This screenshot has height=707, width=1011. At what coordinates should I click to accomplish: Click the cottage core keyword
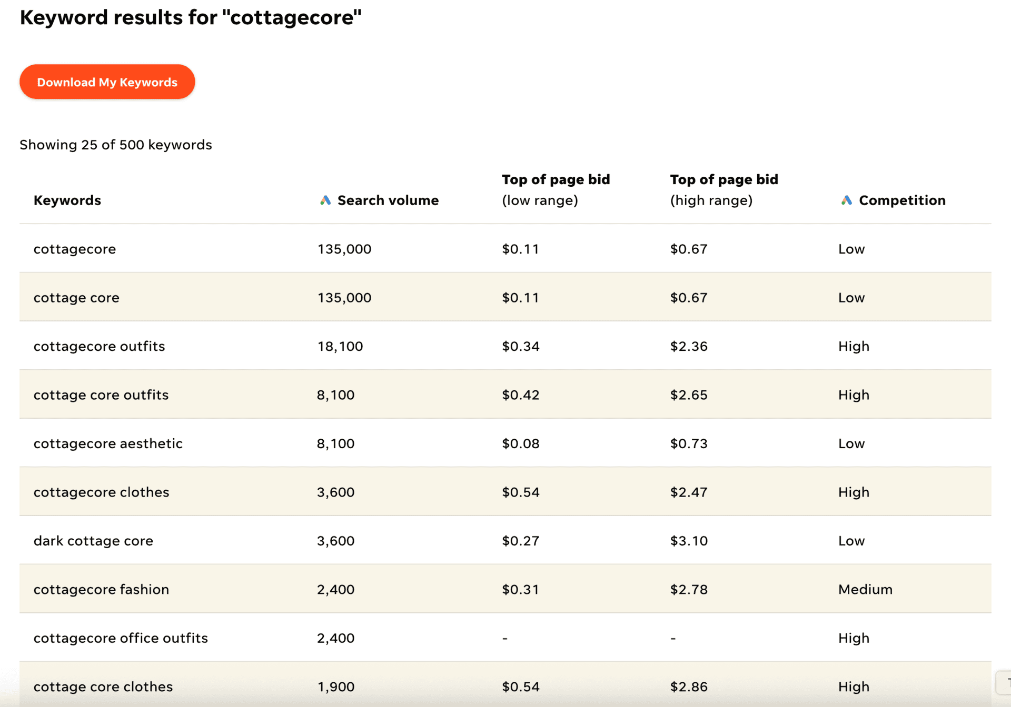76,298
